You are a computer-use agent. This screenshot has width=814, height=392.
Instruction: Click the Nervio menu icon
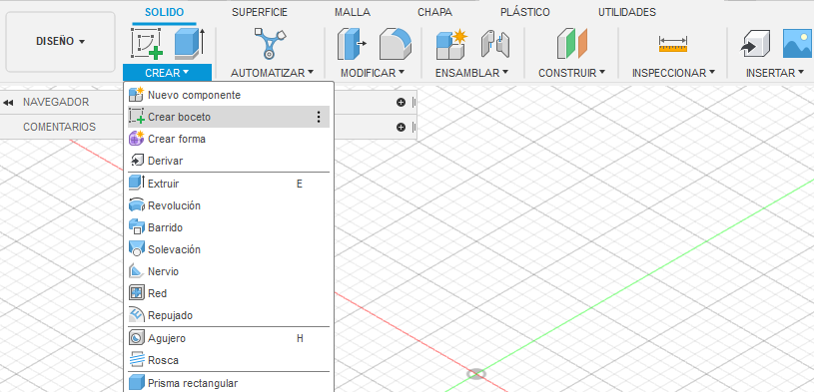coord(136,270)
